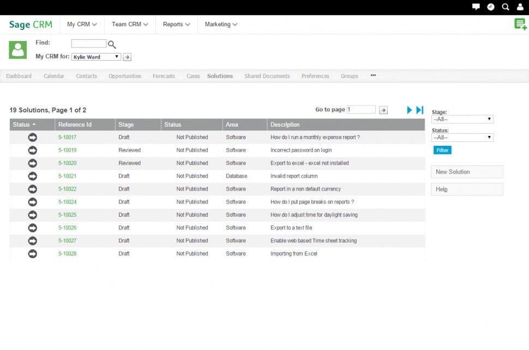
Task: Click the Go to page arrow button
Action: 383,110
